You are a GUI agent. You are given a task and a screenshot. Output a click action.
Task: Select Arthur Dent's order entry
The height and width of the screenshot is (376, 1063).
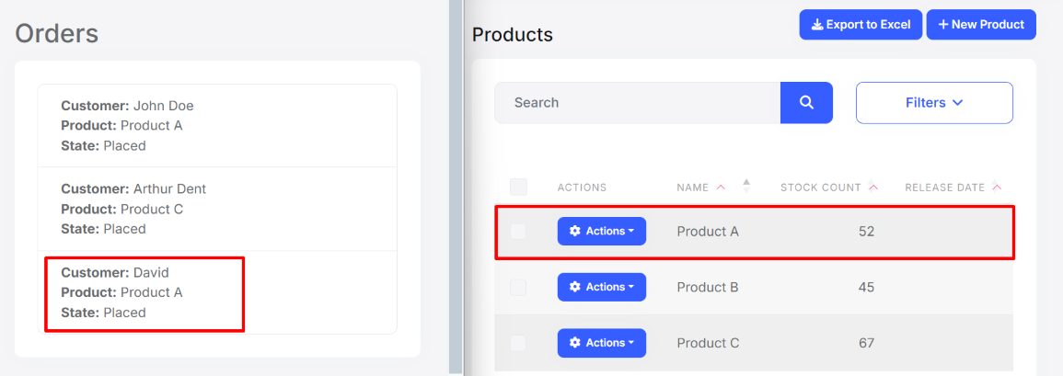pos(217,209)
